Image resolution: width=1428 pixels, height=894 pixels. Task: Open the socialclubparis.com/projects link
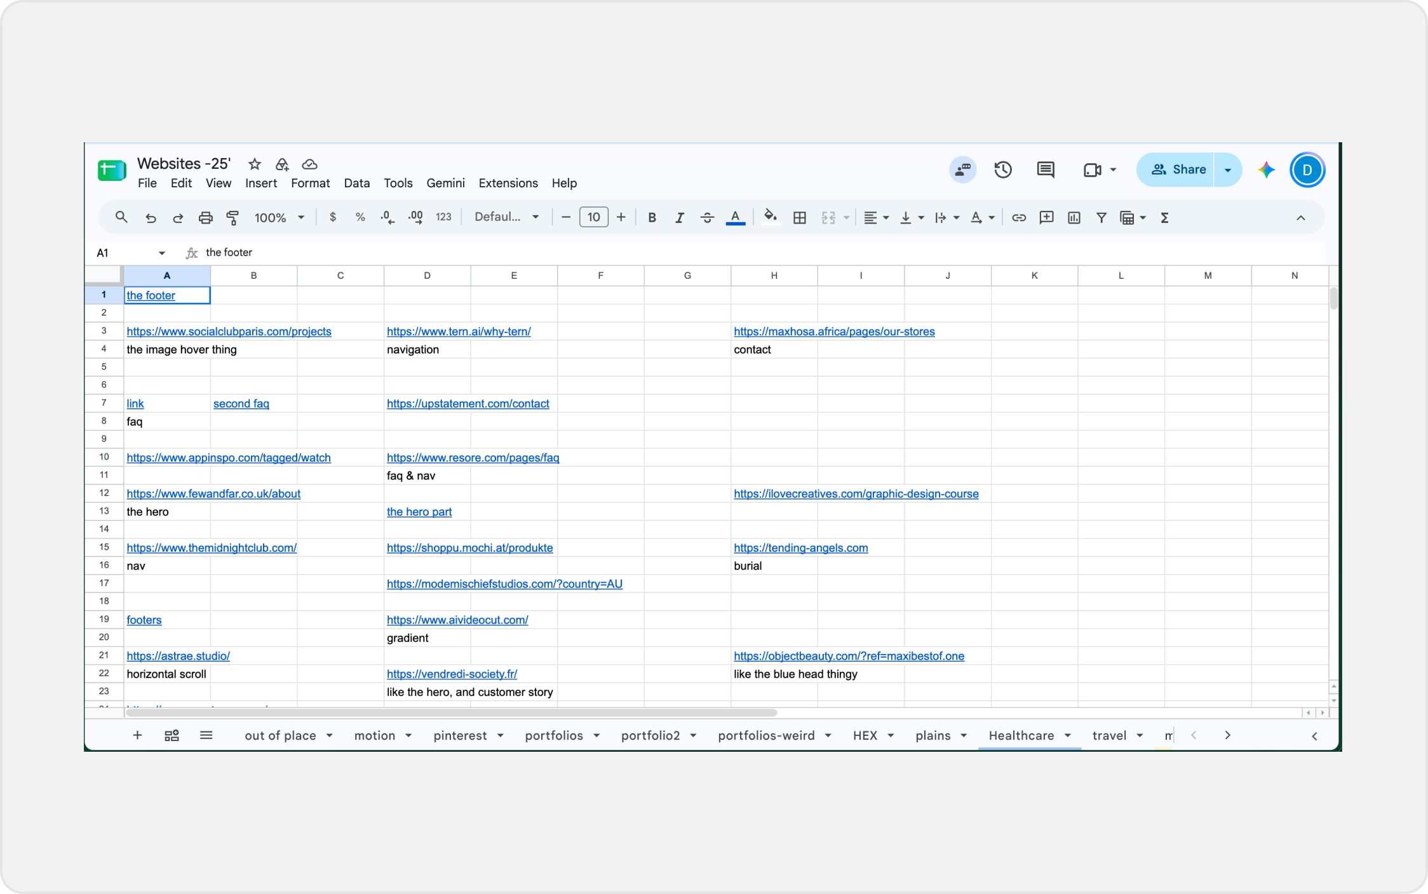pos(229,331)
